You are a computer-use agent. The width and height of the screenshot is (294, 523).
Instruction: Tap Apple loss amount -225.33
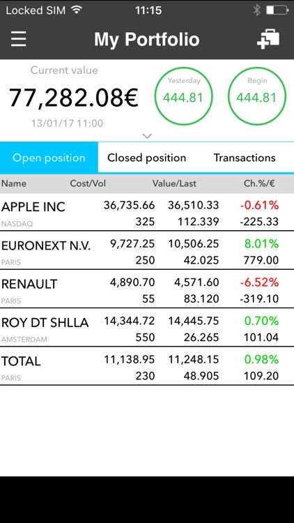[x=259, y=222]
